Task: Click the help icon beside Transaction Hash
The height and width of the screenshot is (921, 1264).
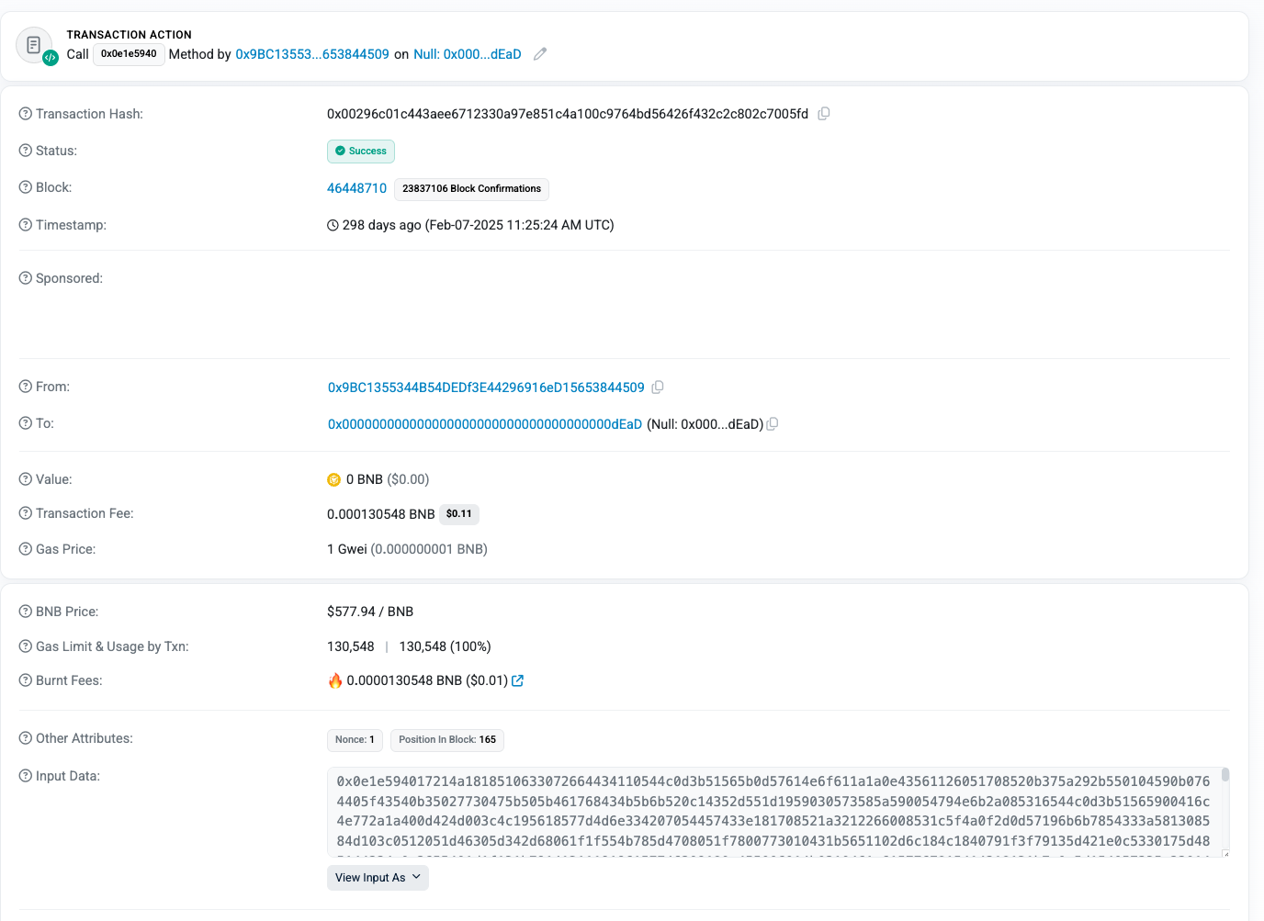Action: tap(24, 113)
